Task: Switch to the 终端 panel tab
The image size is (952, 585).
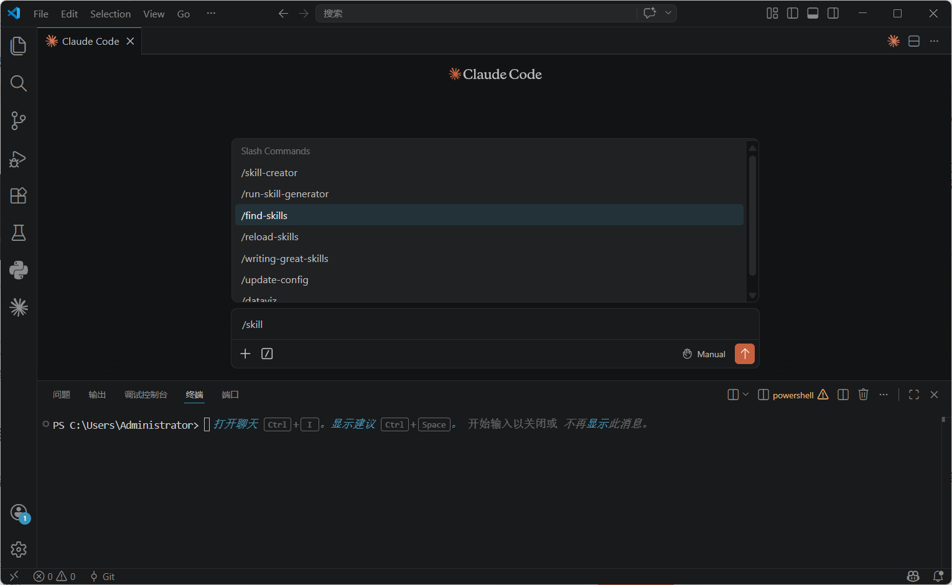Action: click(194, 395)
